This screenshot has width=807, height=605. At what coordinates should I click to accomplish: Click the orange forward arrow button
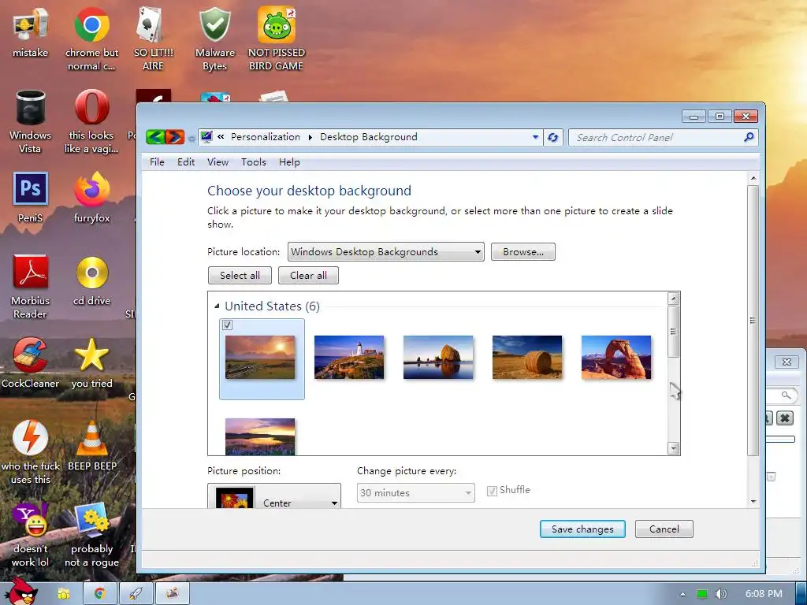tap(175, 137)
